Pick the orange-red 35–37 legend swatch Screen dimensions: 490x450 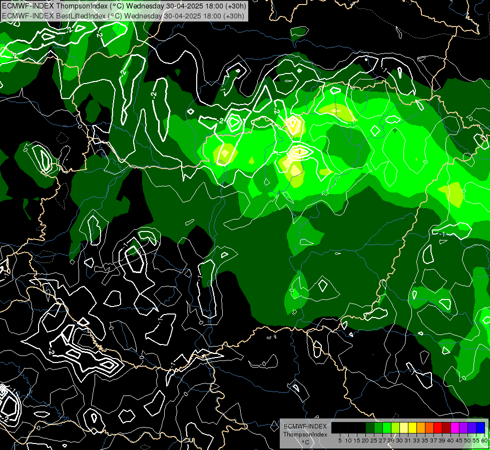pyautogui.click(x=429, y=427)
